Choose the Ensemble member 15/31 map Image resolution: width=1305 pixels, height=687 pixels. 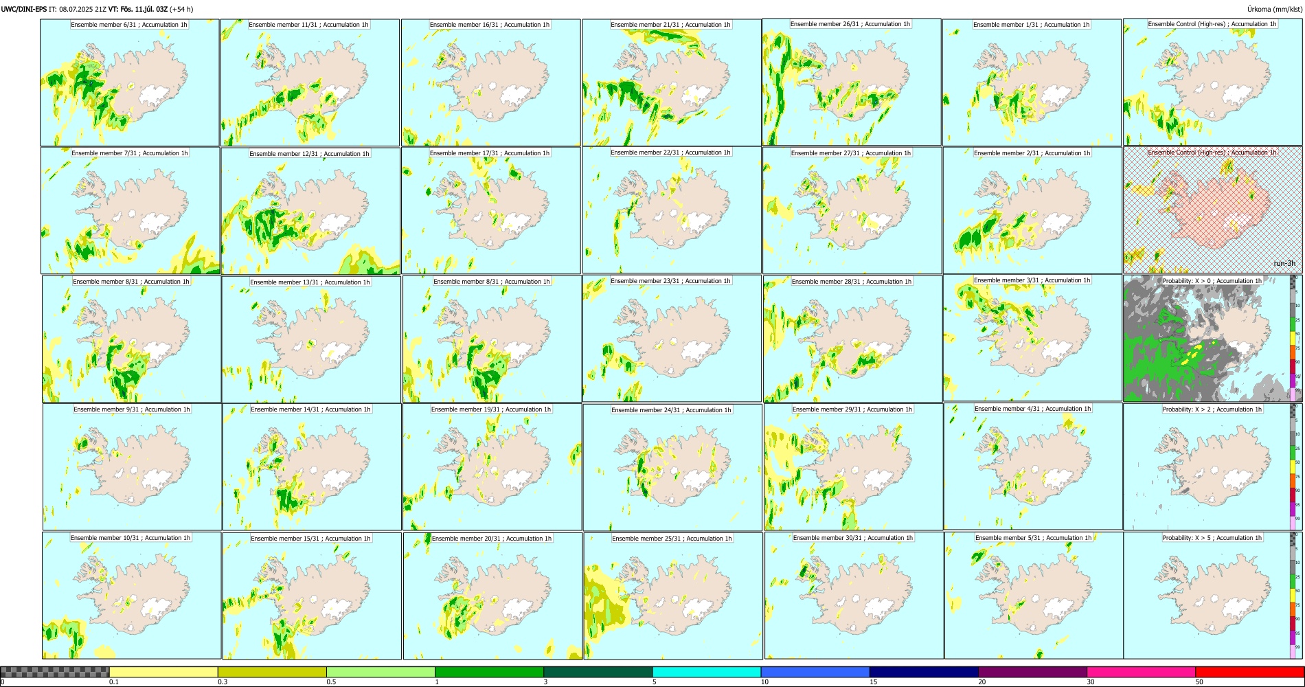click(x=311, y=596)
